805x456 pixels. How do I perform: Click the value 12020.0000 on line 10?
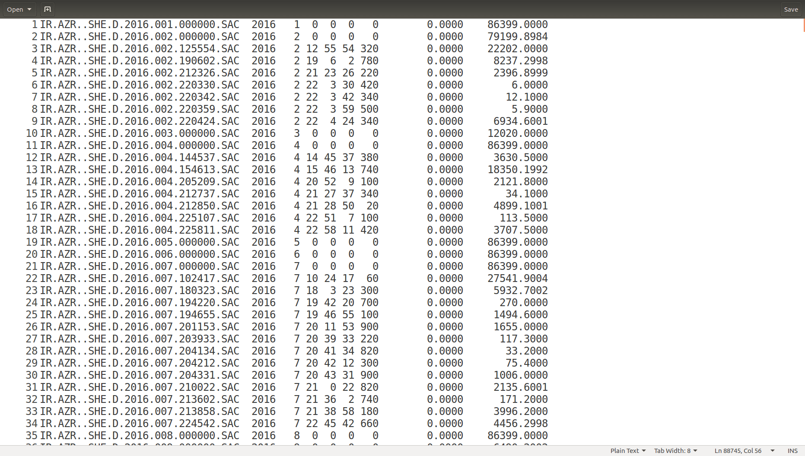tap(517, 133)
